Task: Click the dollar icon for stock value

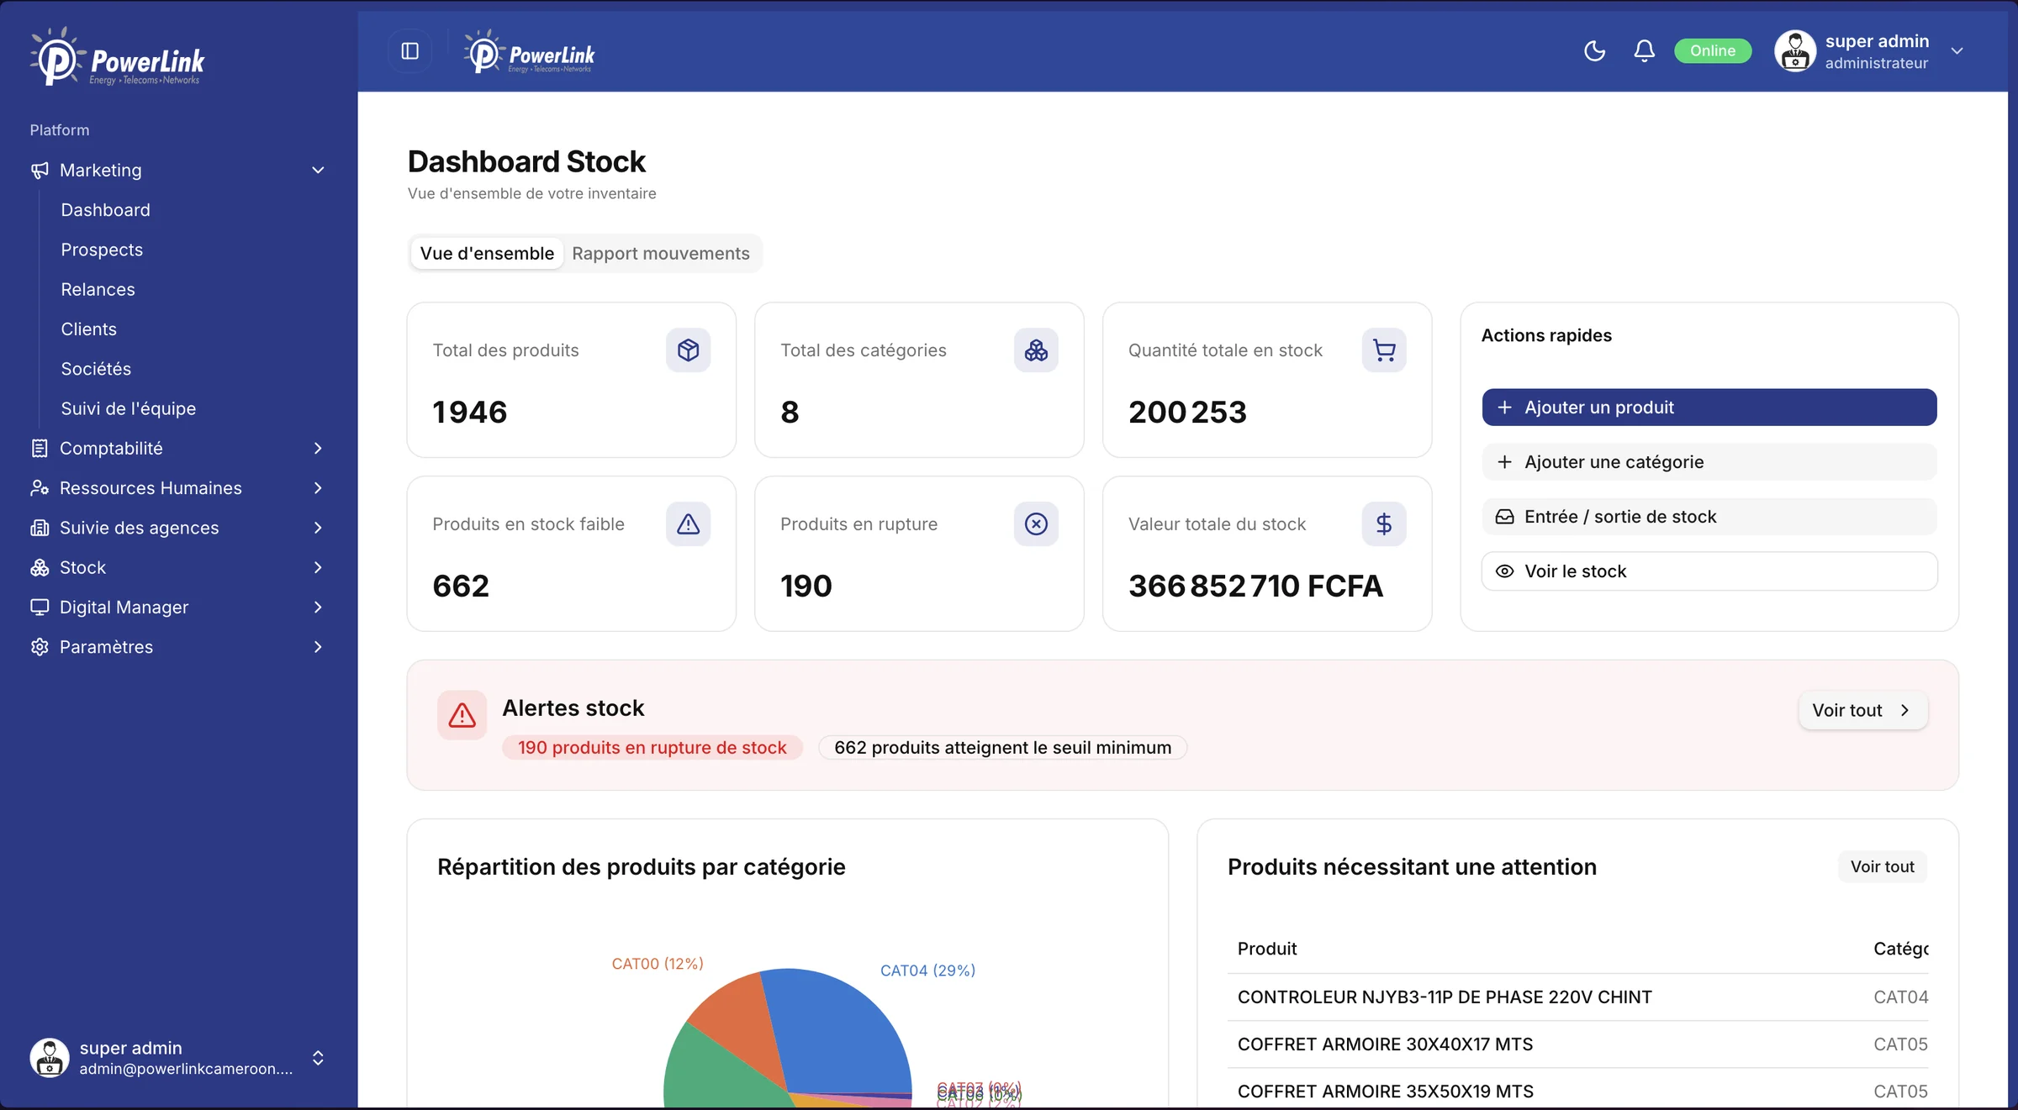Action: point(1384,524)
